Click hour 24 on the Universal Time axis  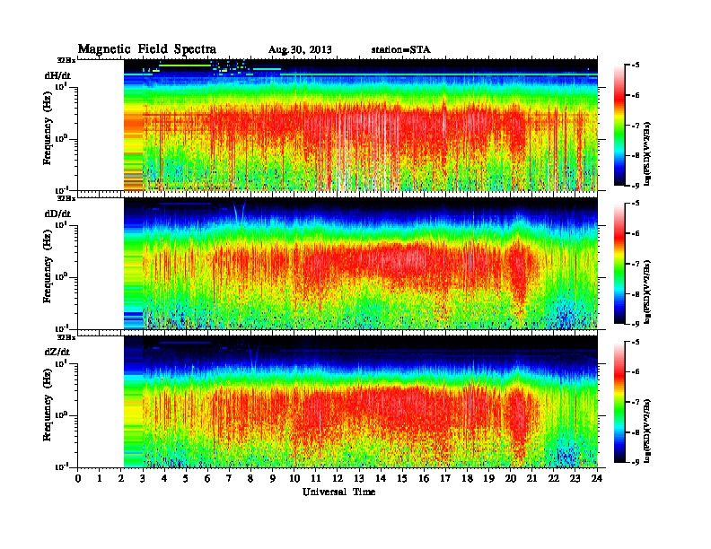tap(597, 479)
